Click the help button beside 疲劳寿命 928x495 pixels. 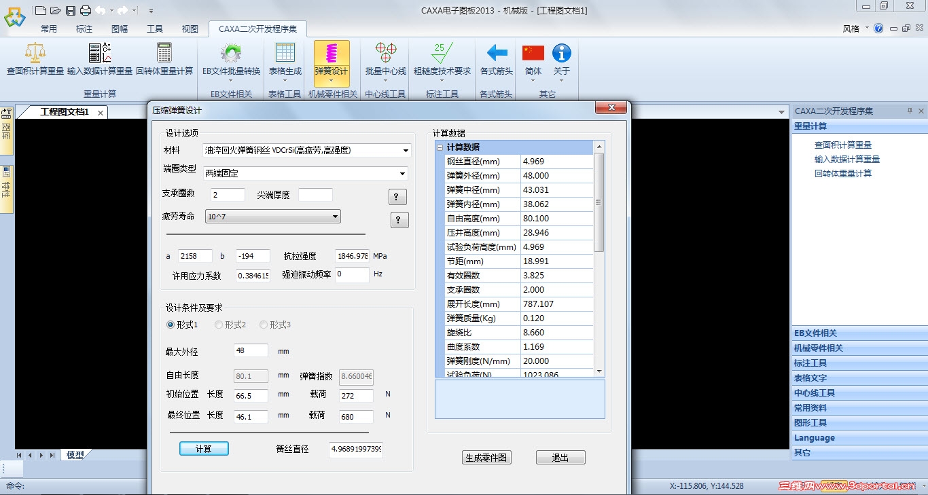[399, 220]
